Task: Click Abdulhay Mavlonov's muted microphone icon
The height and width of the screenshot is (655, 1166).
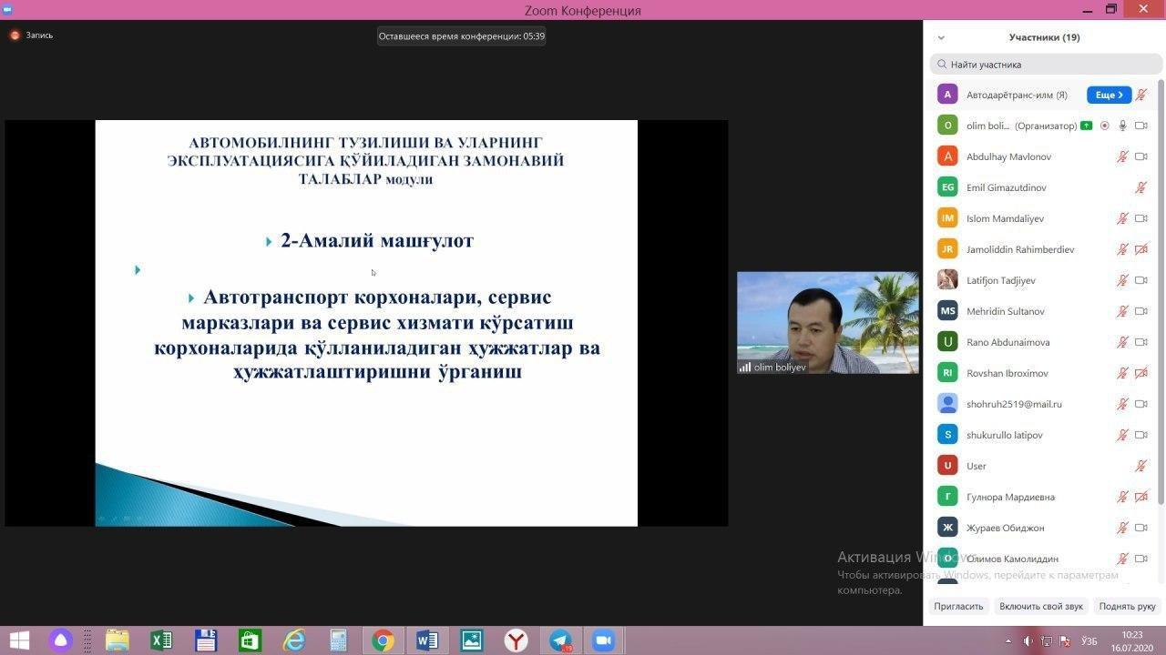Action: click(1123, 156)
